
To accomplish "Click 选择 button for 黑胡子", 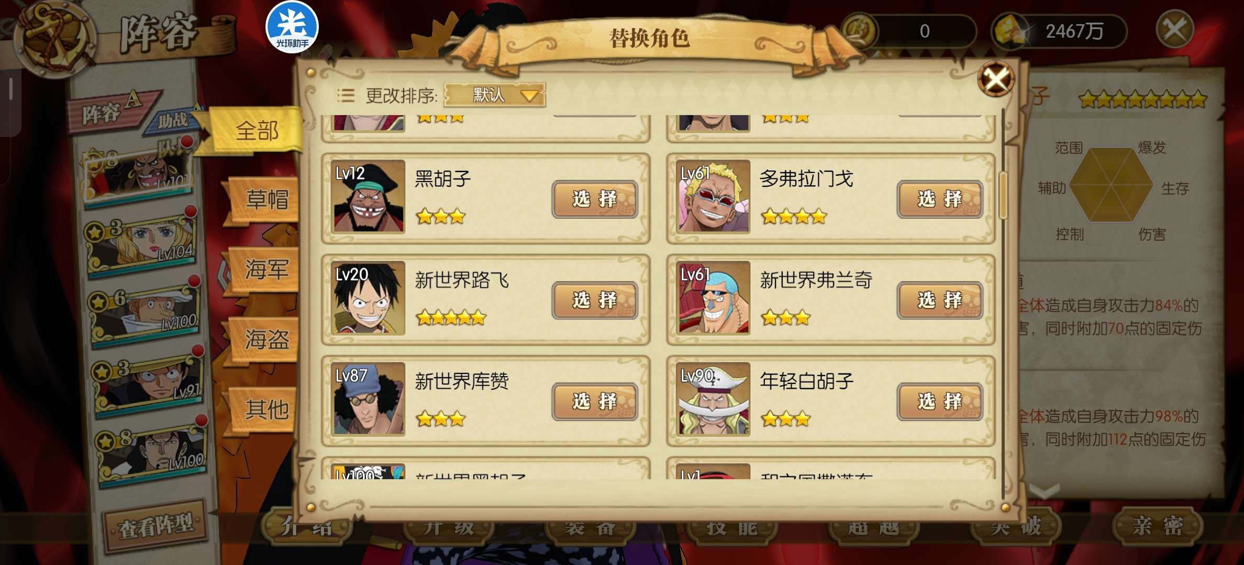I will [595, 199].
